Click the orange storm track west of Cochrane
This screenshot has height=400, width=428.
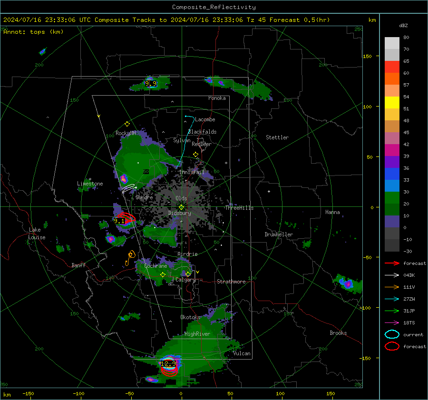[x=130, y=258]
